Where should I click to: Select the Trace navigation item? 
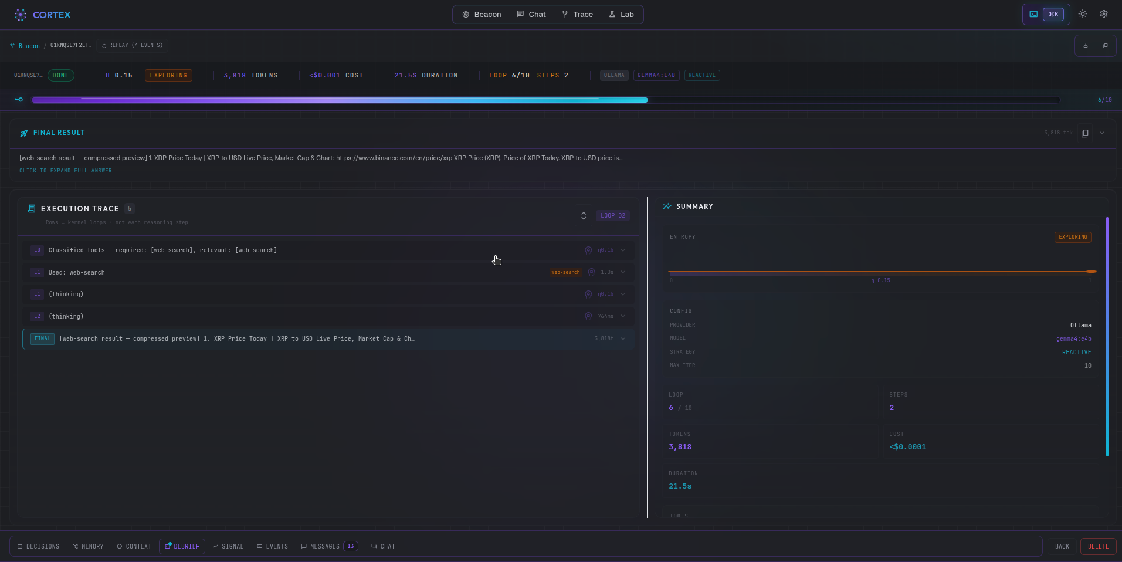tap(577, 14)
